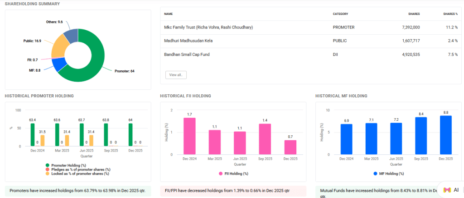
Task: Click the CATEGORY column header
Action: tap(340, 14)
